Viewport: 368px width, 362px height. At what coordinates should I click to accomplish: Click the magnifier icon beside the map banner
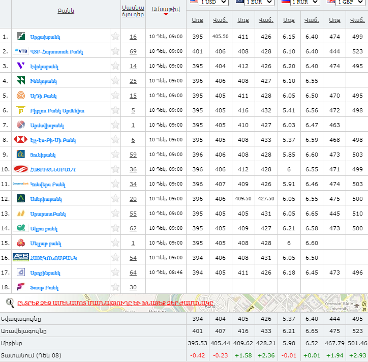coord(10,303)
